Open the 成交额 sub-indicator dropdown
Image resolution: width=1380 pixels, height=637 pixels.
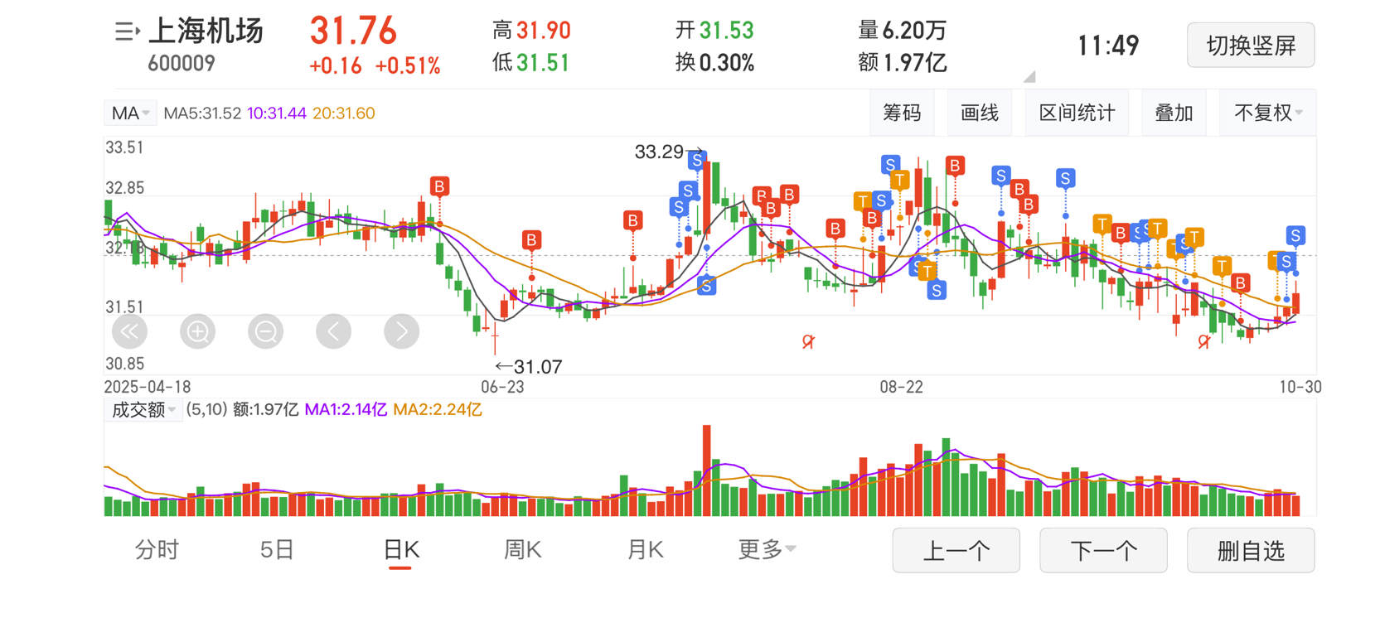click(x=142, y=410)
